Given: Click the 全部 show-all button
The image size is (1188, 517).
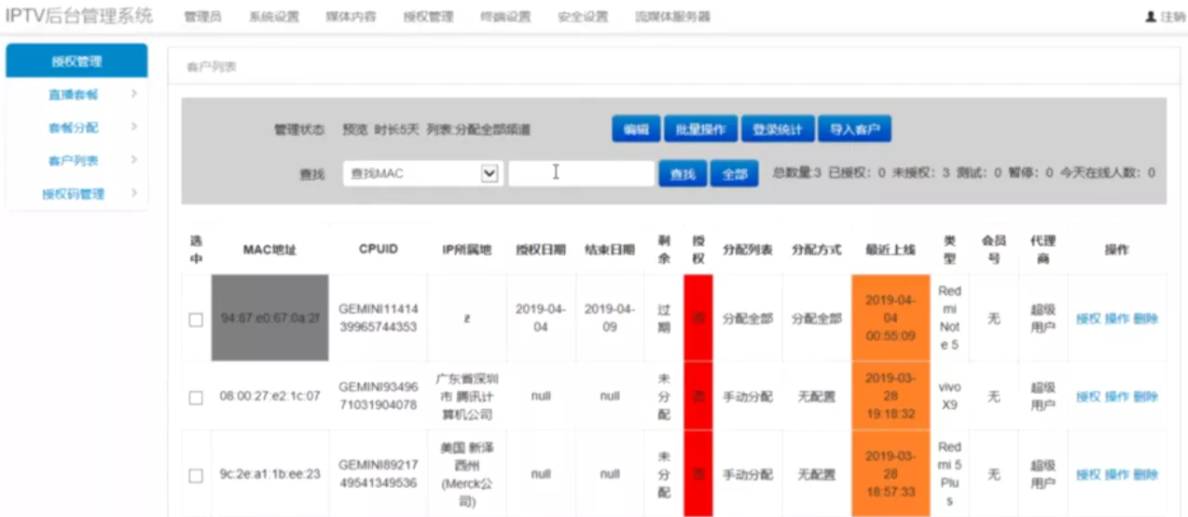Looking at the screenshot, I should tap(735, 173).
